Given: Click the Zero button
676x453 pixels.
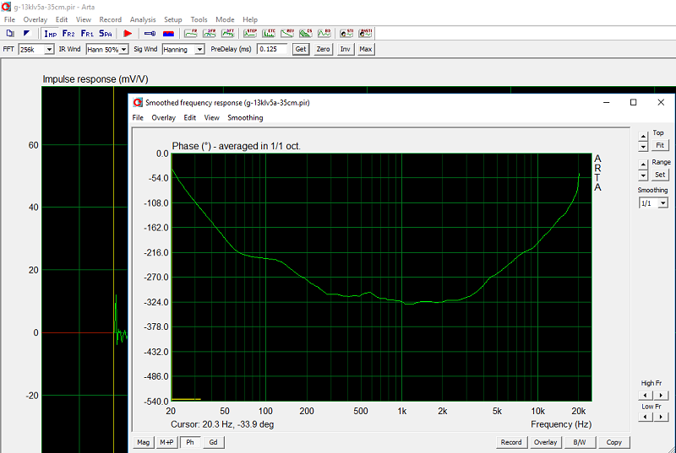Looking at the screenshot, I should 324,49.
